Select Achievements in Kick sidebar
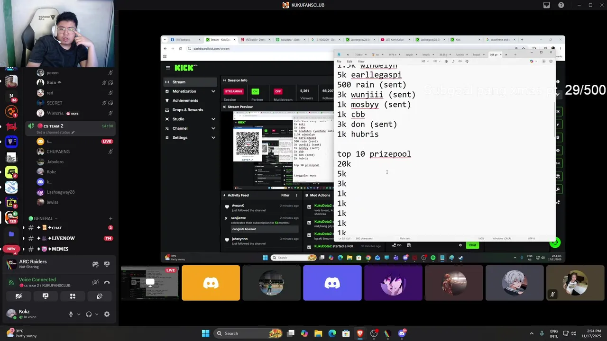This screenshot has width=607, height=341. (x=190, y=100)
